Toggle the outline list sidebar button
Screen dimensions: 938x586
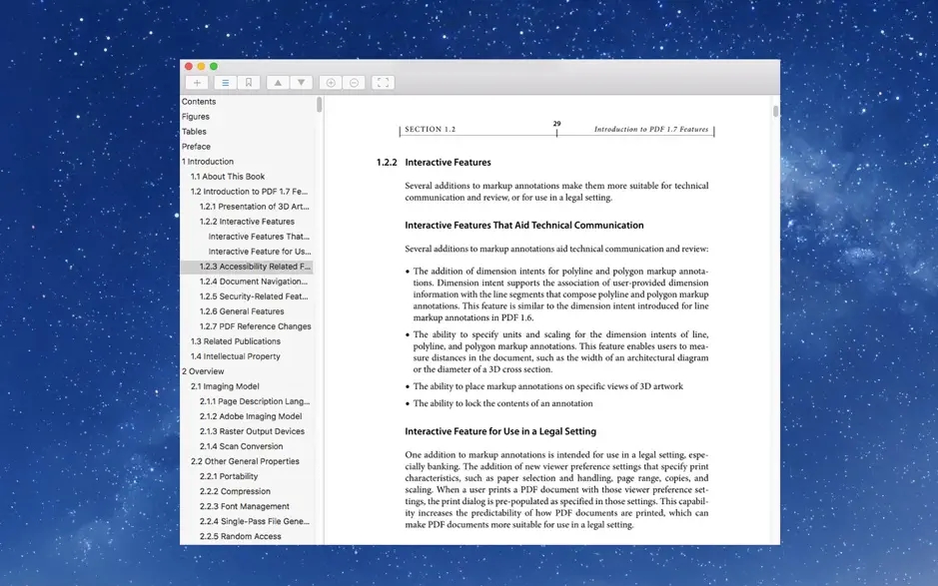click(225, 83)
